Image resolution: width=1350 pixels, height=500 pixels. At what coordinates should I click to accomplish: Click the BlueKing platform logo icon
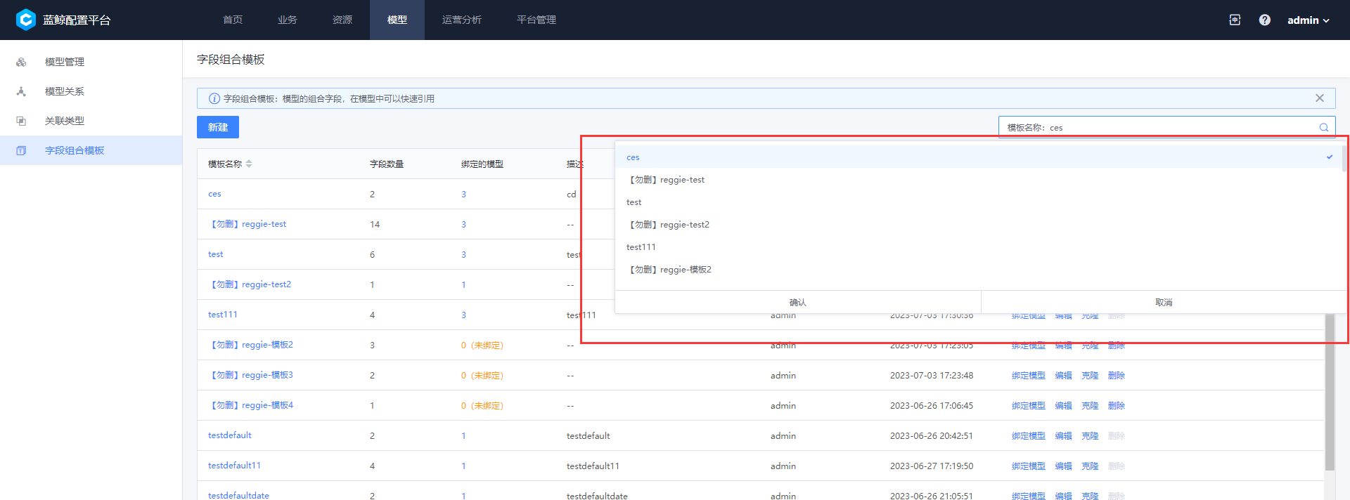coord(25,20)
